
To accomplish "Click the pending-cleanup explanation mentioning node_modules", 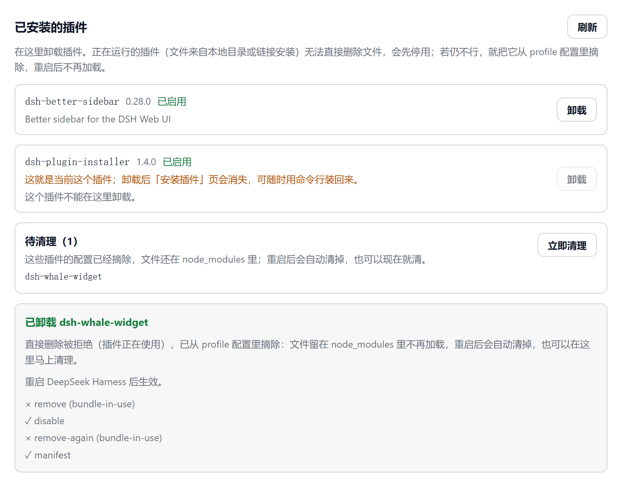I will (x=226, y=259).
